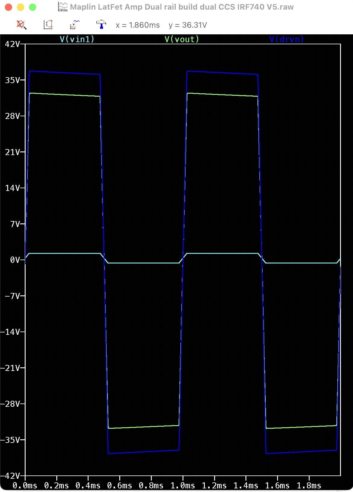Image resolution: width=353 pixels, height=492 pixels.
Task: Click the 7V vertical axis label
Action: click(15, 224)
